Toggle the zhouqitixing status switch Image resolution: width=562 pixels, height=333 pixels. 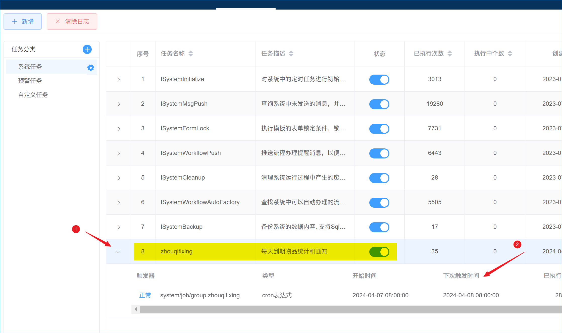[379, 252]
